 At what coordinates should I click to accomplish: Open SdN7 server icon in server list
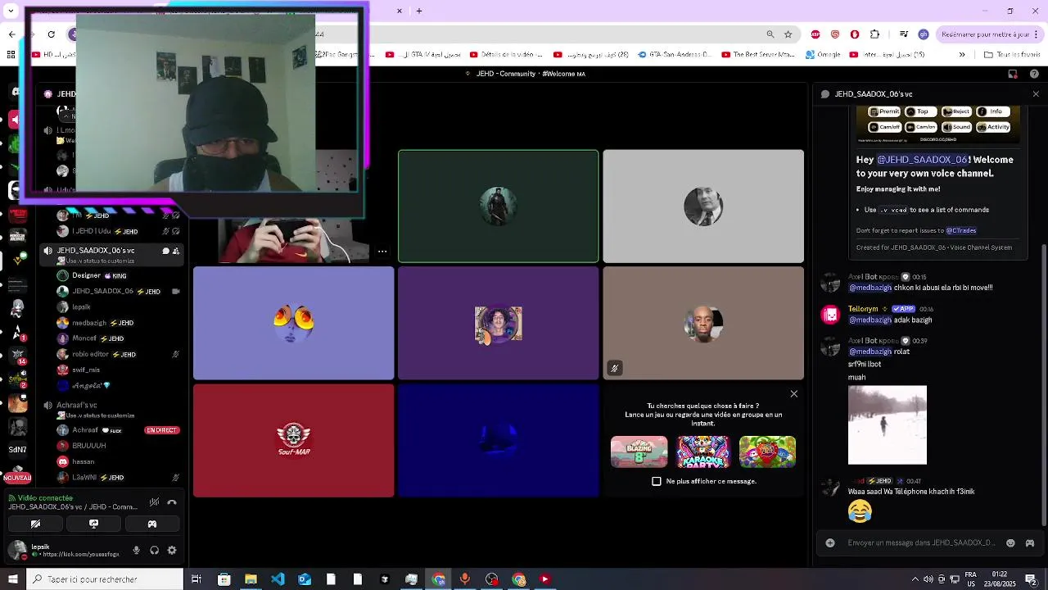click(17, 450)
